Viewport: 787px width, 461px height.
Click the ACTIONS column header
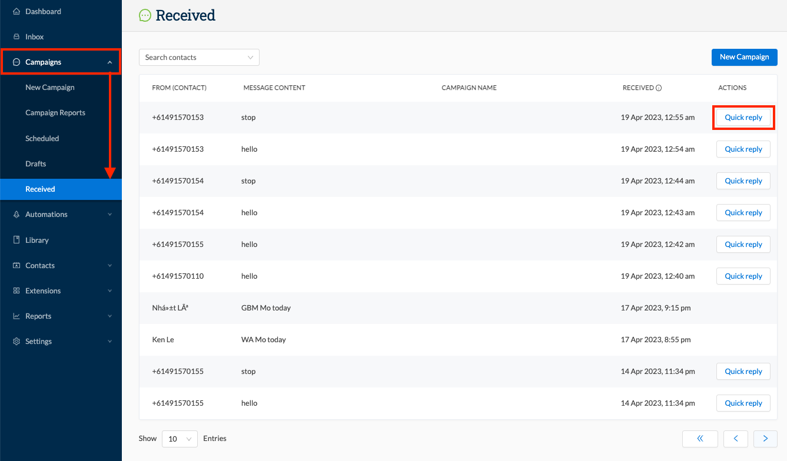[x=732, y=88]
